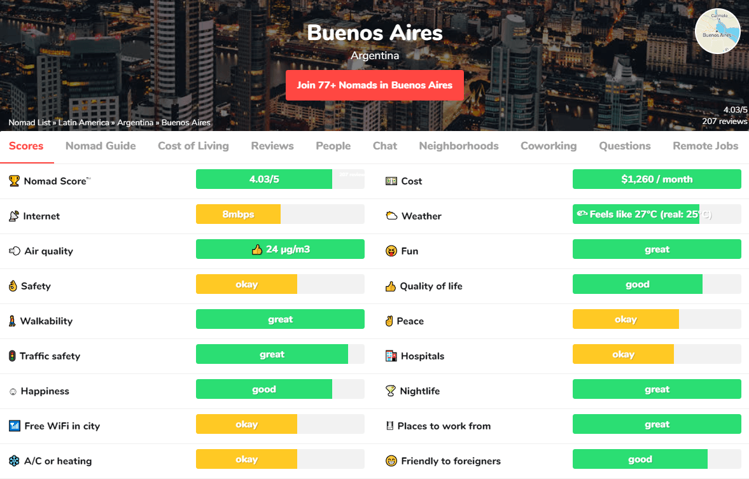The height and width of the screenshot is (479, 749).
Task: Open the Nomad Guide tab
Action: pyautogui.click(x=101, y=146)
